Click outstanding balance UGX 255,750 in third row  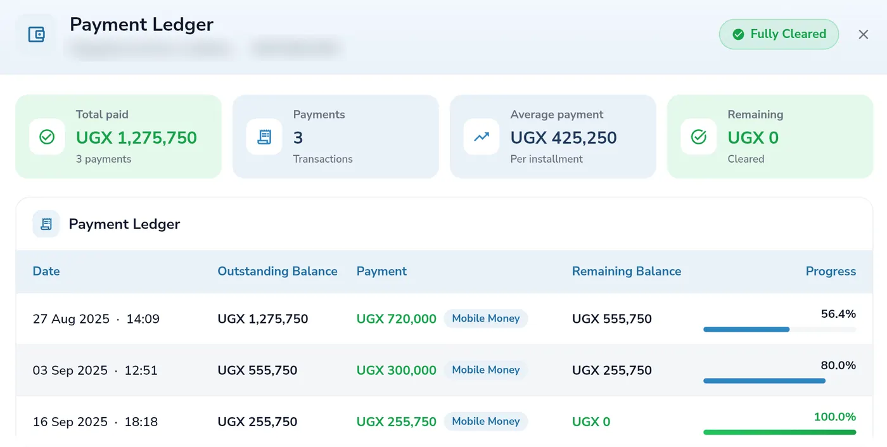257,422
